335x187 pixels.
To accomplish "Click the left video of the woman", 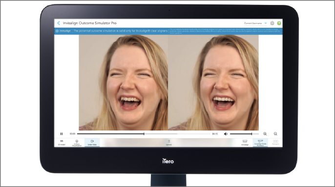I will pos(124,82).
